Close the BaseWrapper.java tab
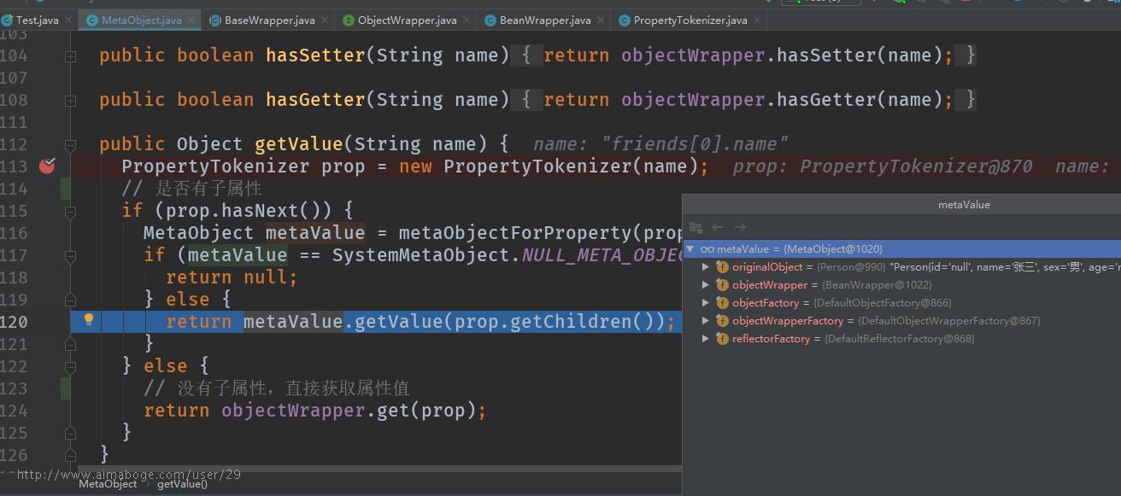 (325, 20)
